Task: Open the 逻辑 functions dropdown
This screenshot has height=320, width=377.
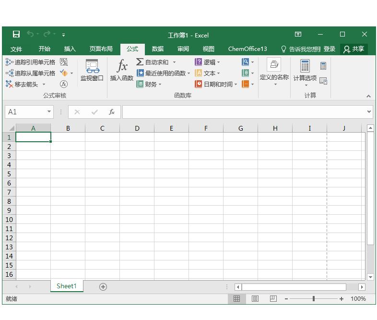Action: [x=207, y=62]
